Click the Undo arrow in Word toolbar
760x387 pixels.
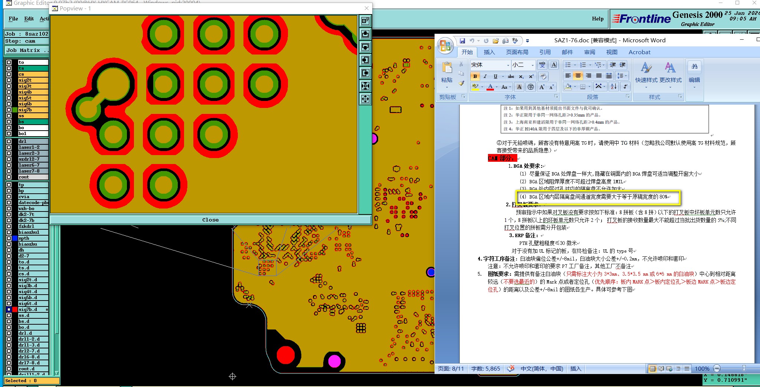(x=472, y=41)
